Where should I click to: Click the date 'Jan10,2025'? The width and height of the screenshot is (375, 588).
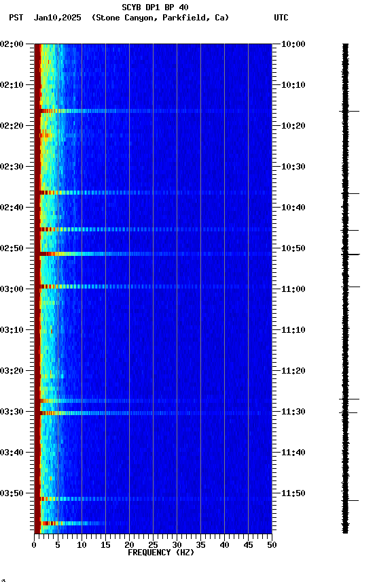57,18
